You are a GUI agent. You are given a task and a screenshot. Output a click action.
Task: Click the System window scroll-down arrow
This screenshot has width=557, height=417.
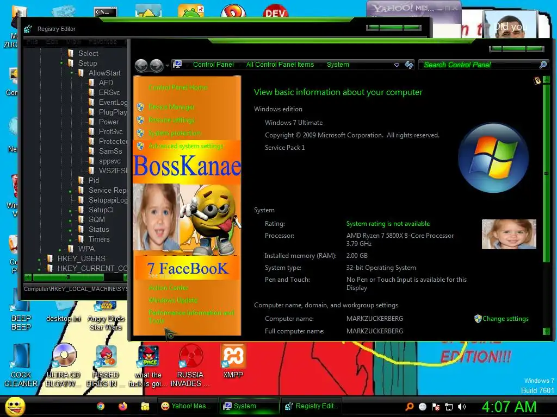click(x=546, y=331)
